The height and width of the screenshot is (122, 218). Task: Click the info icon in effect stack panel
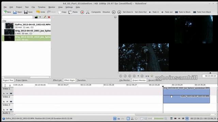click(x=115, y=17)
